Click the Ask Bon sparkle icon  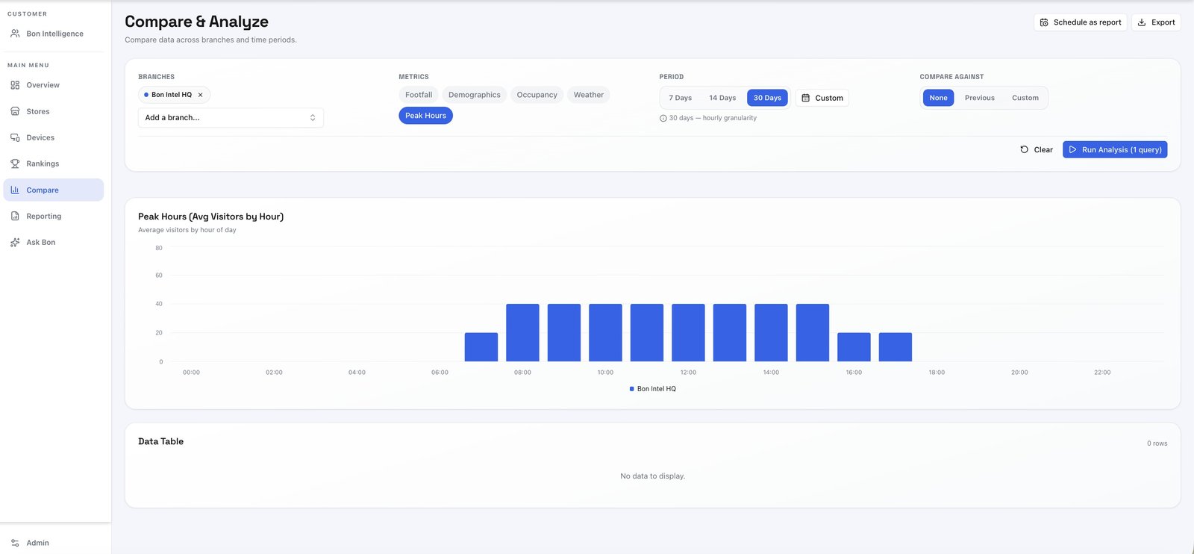click(15, 242)
